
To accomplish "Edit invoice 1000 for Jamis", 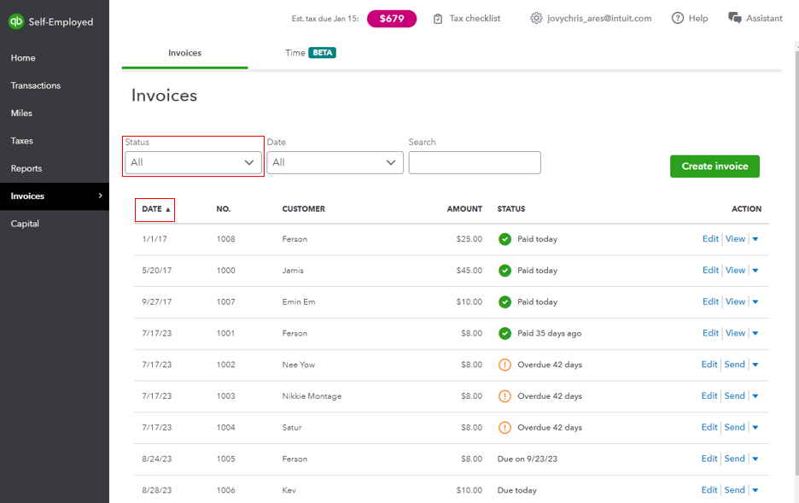I will point(710,270).
